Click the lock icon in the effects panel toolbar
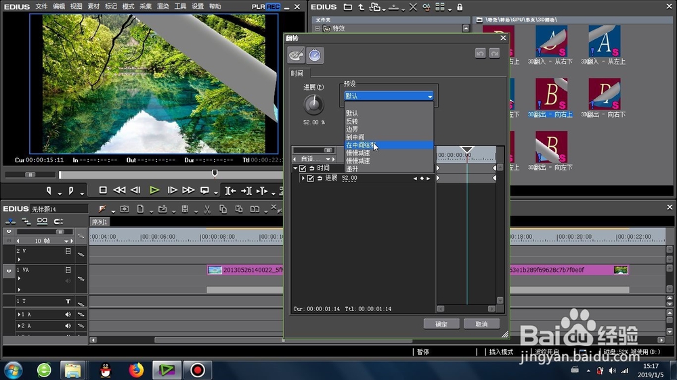Viewport: 677px width, 380px height. pos(460,7)
